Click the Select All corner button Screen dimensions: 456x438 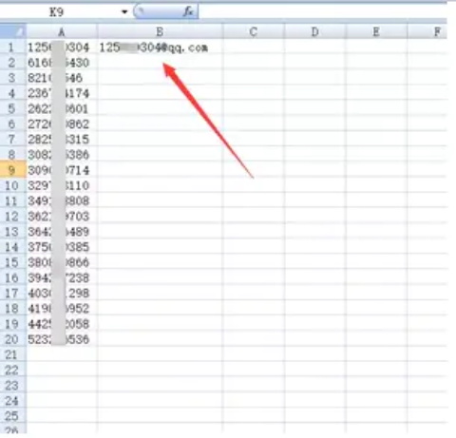(x=13, y=31)
